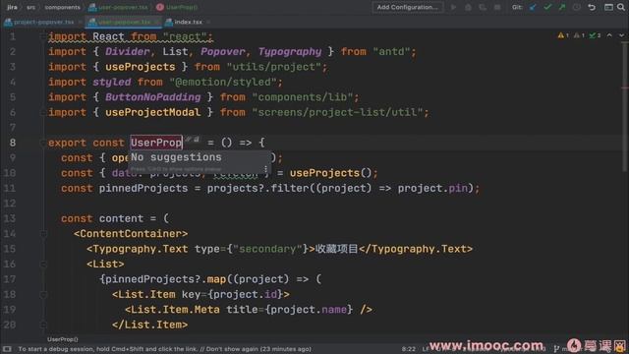Go to previous highlighted error arrow

point(609,35)
